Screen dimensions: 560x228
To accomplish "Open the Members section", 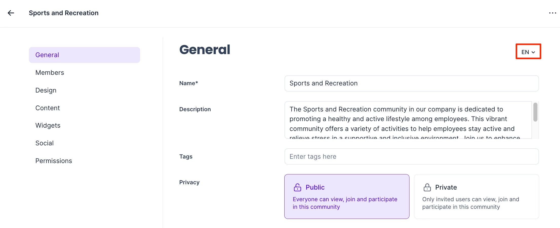I will click(x=50, y=73).
